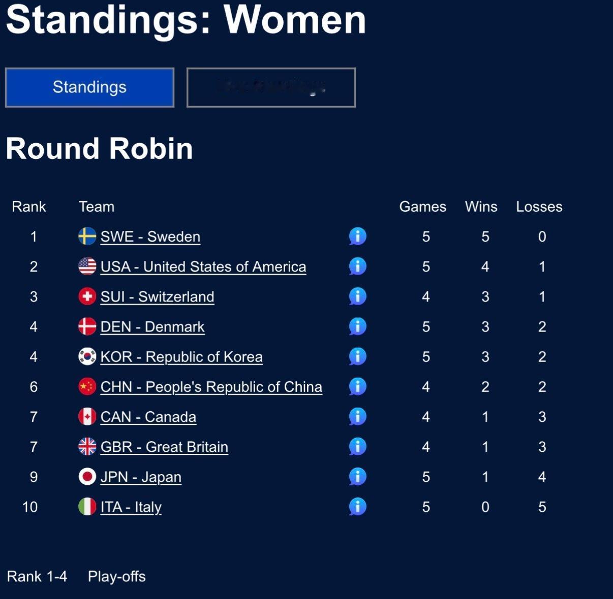Open the GBR - Great Britain link
Image resolution: width=613 pixels, height=599 pixels.
[164, 447]
